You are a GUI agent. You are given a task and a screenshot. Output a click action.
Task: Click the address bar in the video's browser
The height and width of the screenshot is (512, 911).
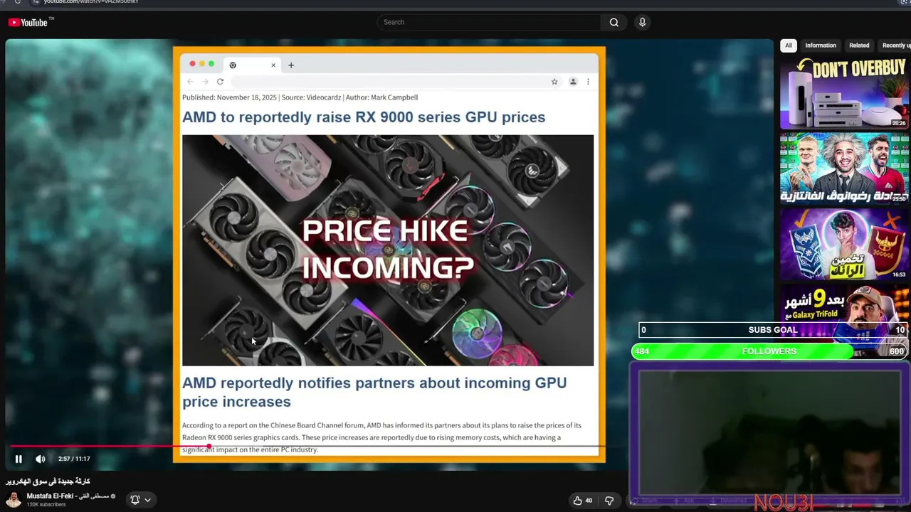[389, 82]
